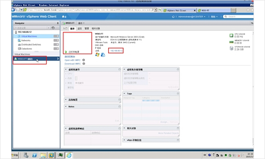Click the vSphere home icon in header

coord(63,17)
